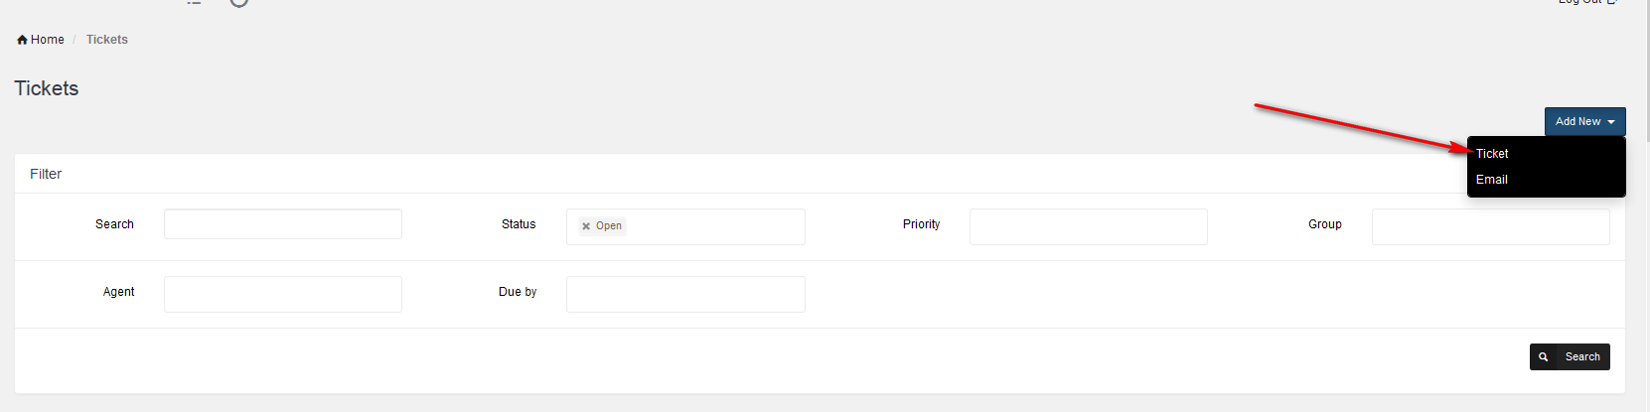The height and width of the screenshot is (412, 1650).
Task: Open the Group filter dropdown
Action: pos(1490,226)
